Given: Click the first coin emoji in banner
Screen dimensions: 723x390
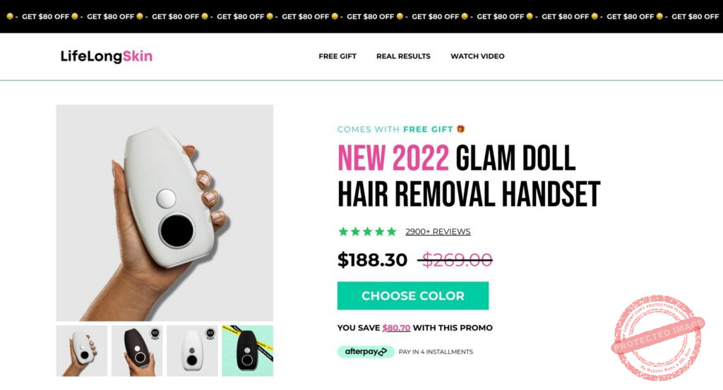Looking at the screenshot, I should coord(10,16).
